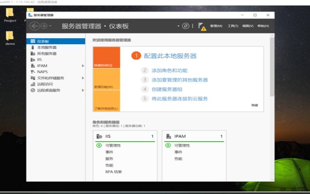Open the IPAM role tile header
Image resolution: width=310 pixels, height=194 pixels.
coord(194,137)
